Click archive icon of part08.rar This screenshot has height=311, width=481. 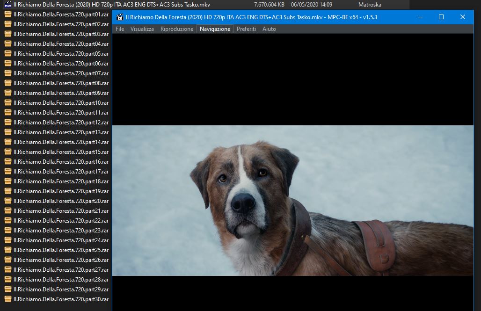click(x=8, y=83)
